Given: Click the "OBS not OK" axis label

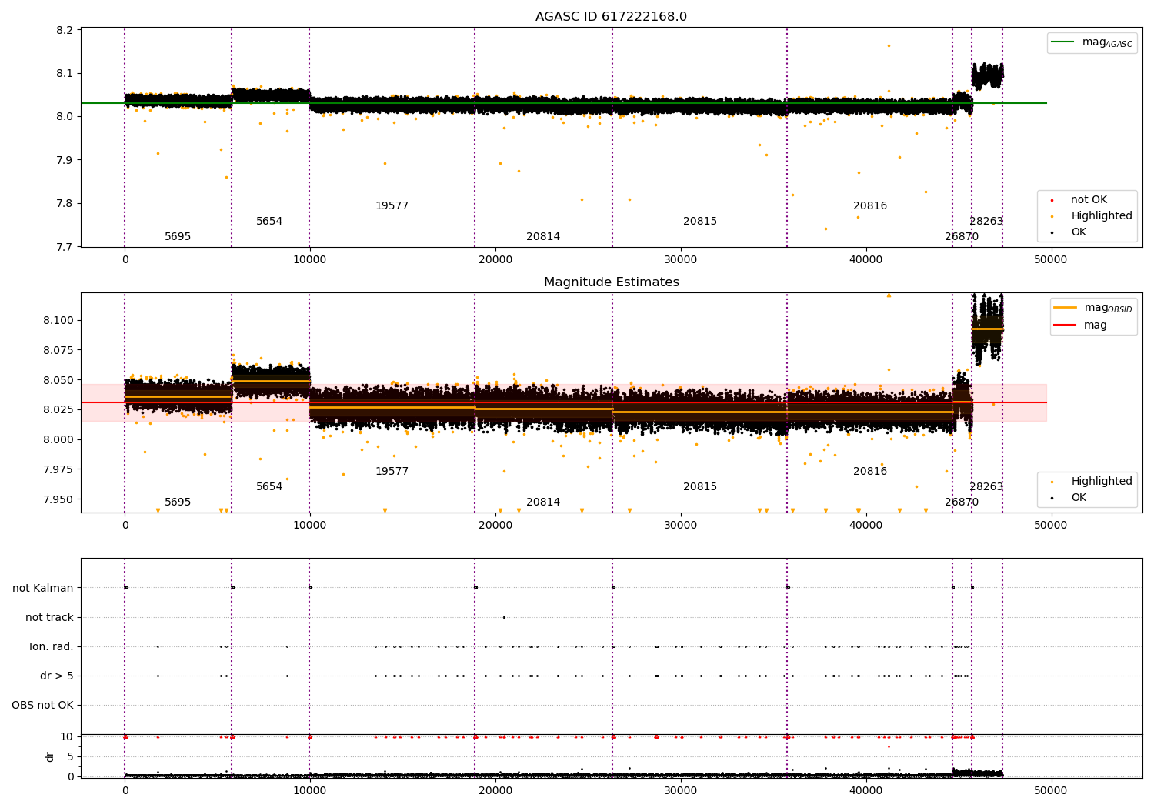Looking at the screenshot, I should [42, 705].
